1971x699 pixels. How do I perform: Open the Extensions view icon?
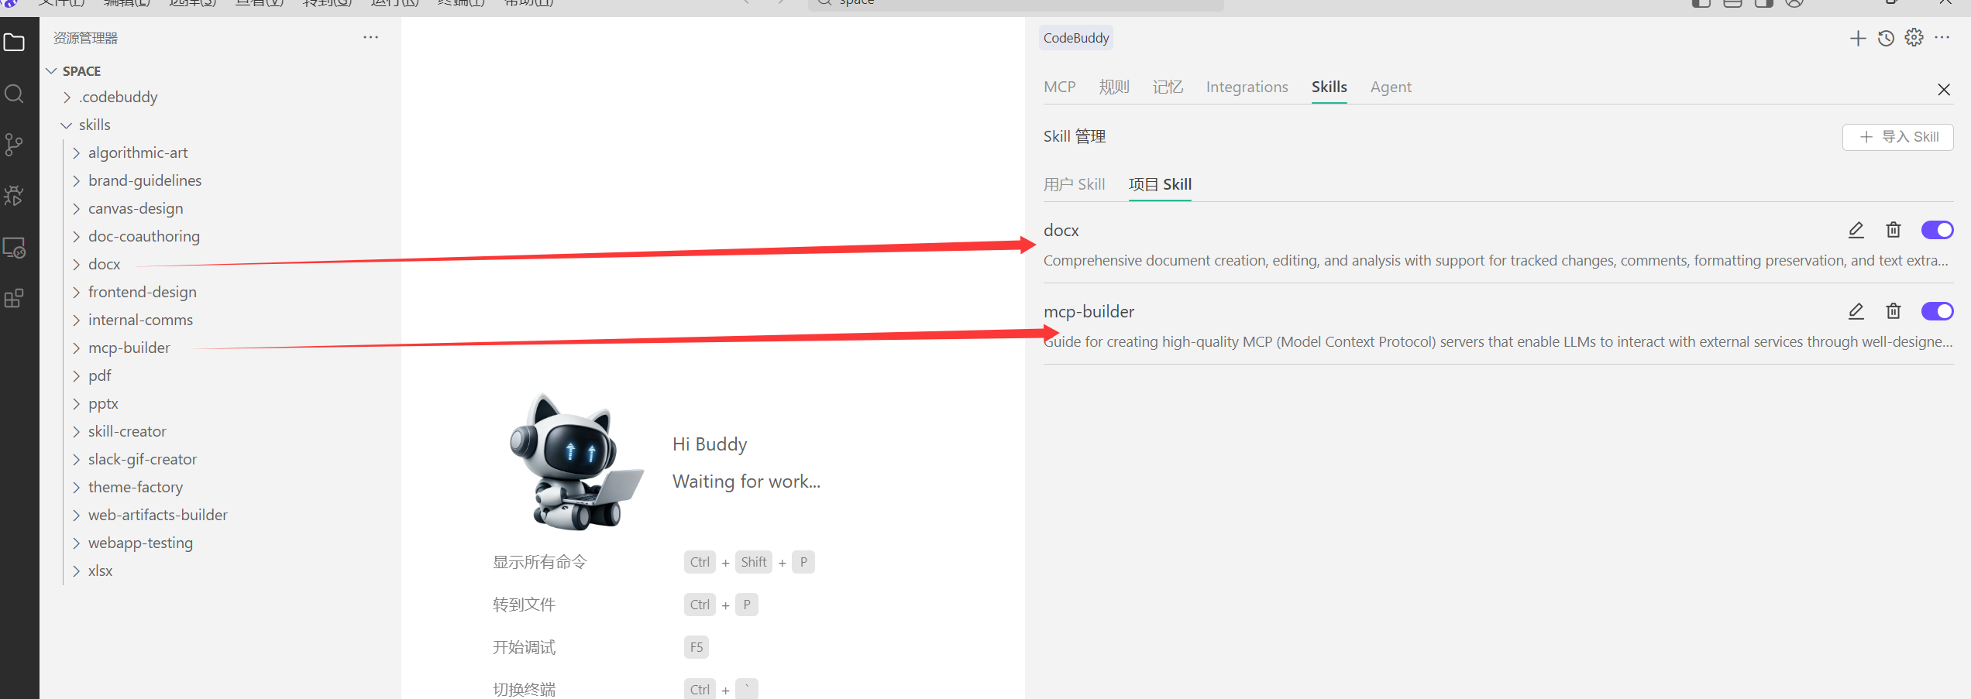tap(15, 298)
